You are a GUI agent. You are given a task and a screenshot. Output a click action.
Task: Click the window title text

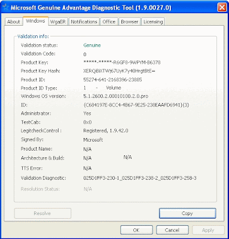click(x=91, y=8)
